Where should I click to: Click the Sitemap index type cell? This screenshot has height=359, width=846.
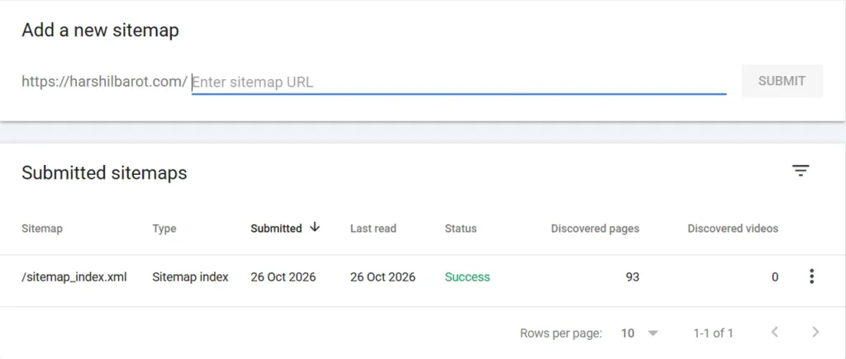pyautogui.click(x=191, y=277)
